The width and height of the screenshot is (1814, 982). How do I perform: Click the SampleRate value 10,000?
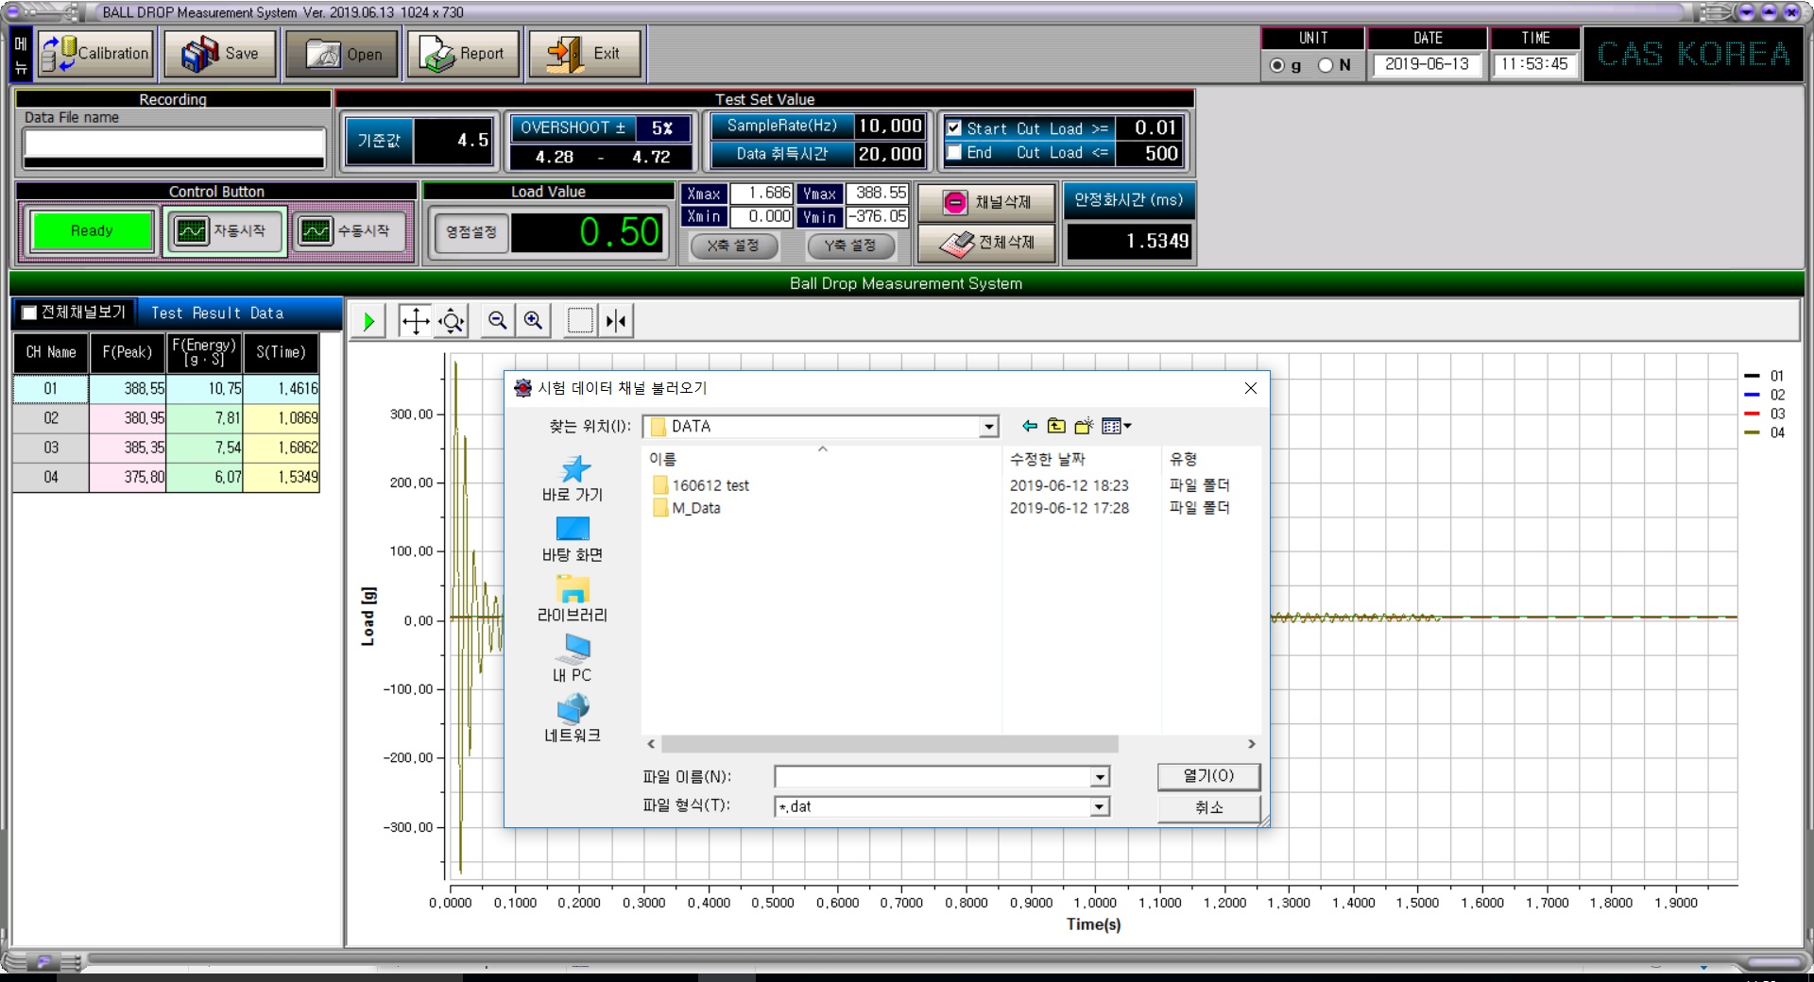point(889,127)
